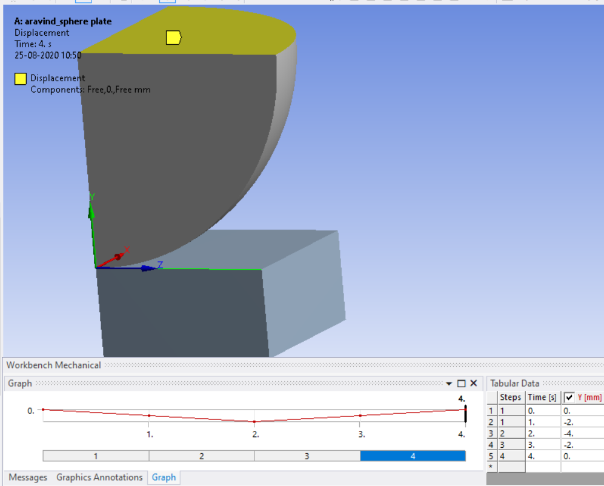Viewport: 604px width, 486px height.
Task: Switch to the Graphics Annotations tab
Action: [x=99, y=478]
